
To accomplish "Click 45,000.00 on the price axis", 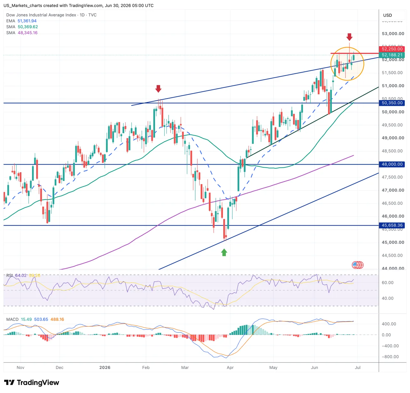I will [393, 243].
